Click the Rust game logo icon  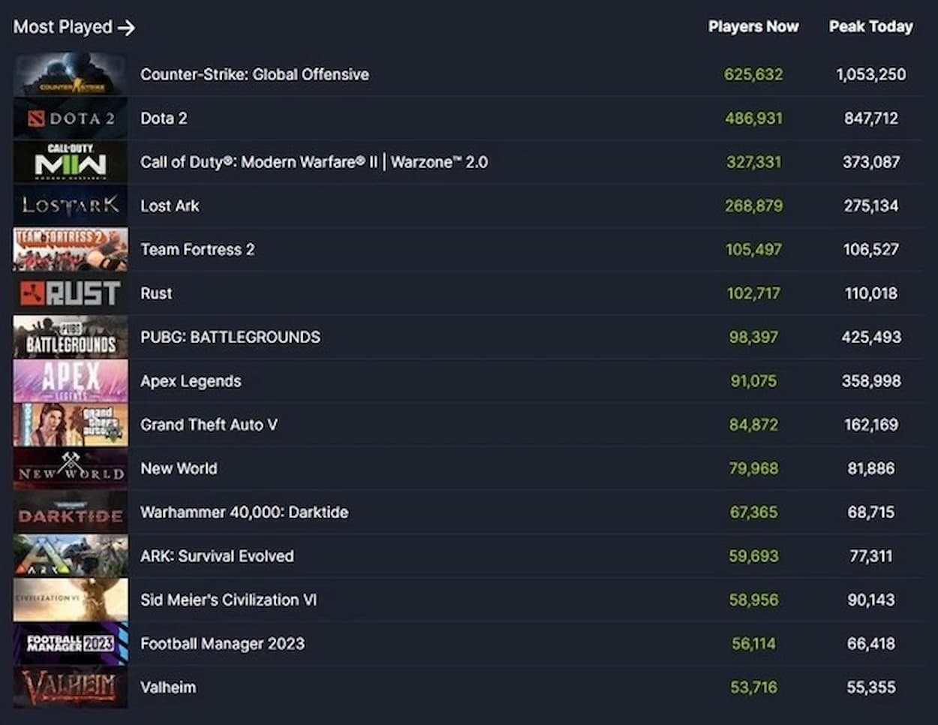[x=71, y=293]
